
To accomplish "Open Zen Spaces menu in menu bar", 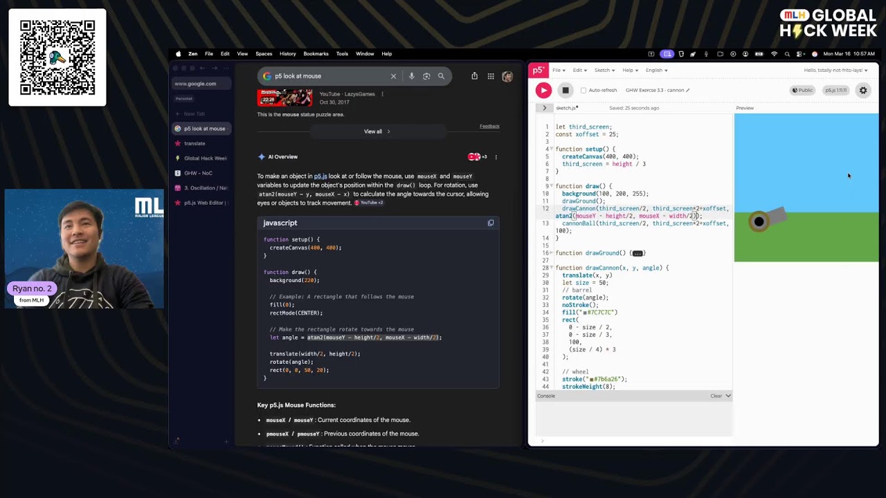I will coord(264,54).
